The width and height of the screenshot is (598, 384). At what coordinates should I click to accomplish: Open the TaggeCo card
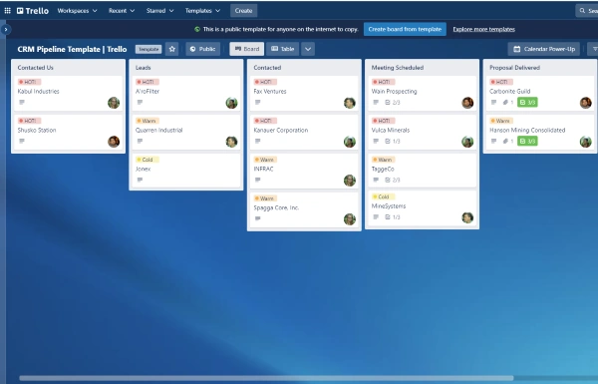pyautogui.click(x=423, y=171)
